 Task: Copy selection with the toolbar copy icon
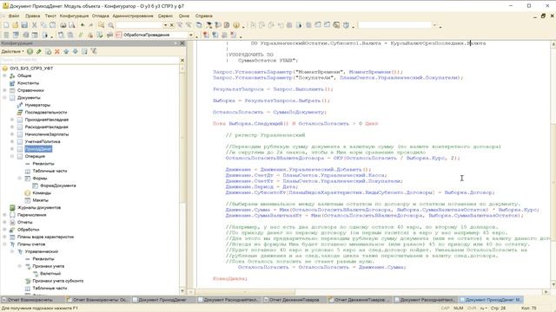point(43,25)
